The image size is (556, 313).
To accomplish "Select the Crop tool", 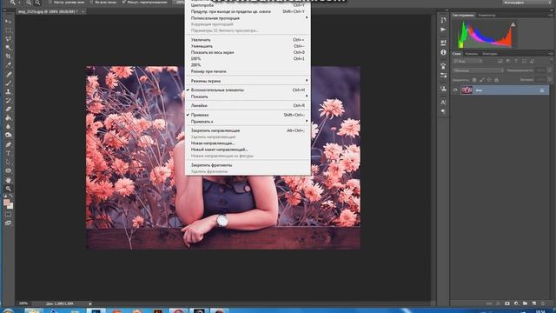I will (8, 56).
